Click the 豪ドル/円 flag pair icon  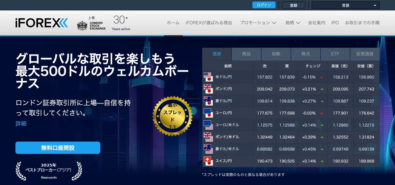point(208,101)
